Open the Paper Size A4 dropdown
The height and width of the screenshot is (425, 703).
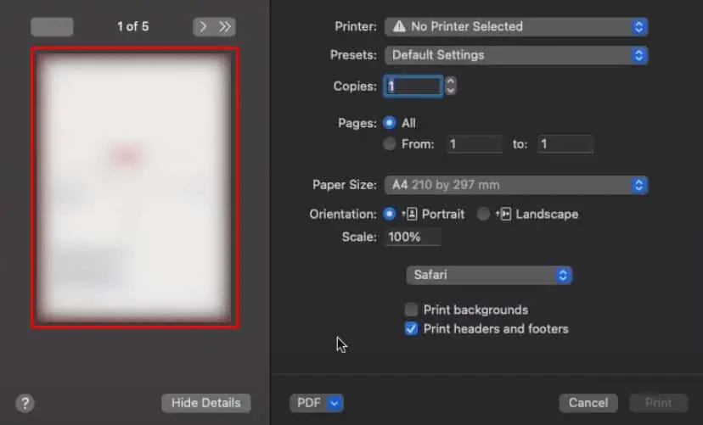[x=516, y=185]
